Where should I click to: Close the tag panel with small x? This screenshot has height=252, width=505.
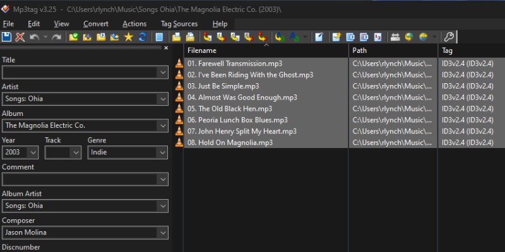click(x=166, y=48)
